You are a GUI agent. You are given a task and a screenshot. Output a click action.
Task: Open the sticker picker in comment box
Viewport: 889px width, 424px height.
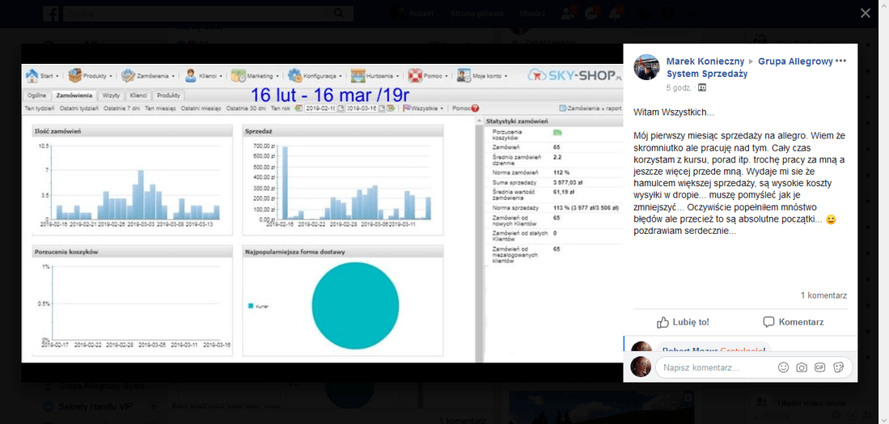click(838, 367)
